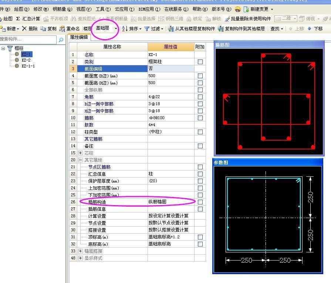The image size is (331, 283).
Task: Toggle the 插筋构造 附加 checkbox
Action: pyautogui.click(x=200, y=202)
